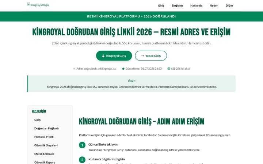Click the green banner Resmi Kingroyal Platformu

tap(131, 16)
